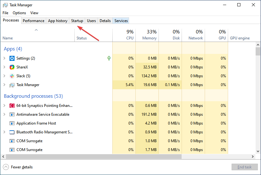
Task: Click the Fewer details circular arrow icon
Action: click(6, 167)
